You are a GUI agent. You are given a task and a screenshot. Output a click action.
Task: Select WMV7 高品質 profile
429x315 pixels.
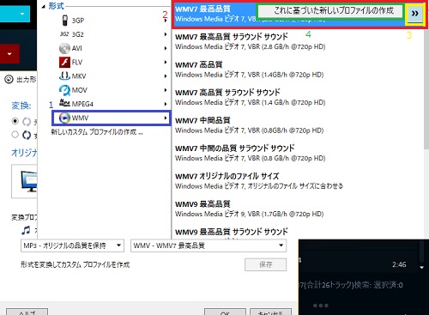(298, 70)
